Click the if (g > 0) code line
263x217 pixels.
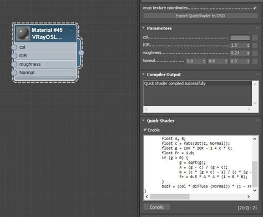pyautogui.click(x=175, y=158)
